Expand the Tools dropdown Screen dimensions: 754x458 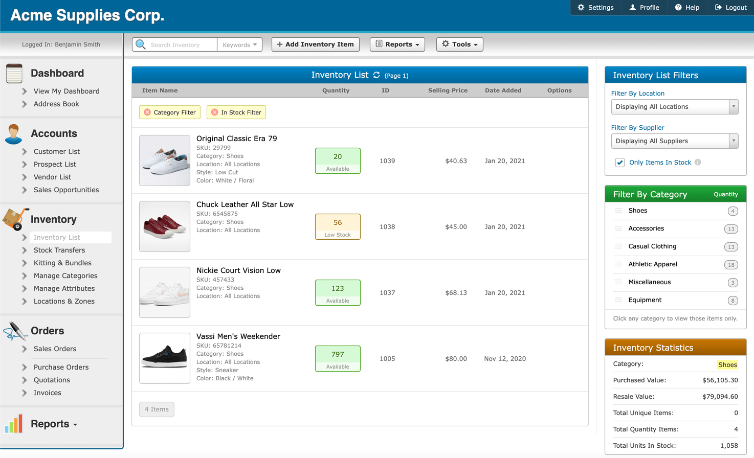point(459,44)
